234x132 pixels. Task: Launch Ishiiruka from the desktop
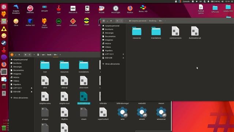click(x=30, y=9)
